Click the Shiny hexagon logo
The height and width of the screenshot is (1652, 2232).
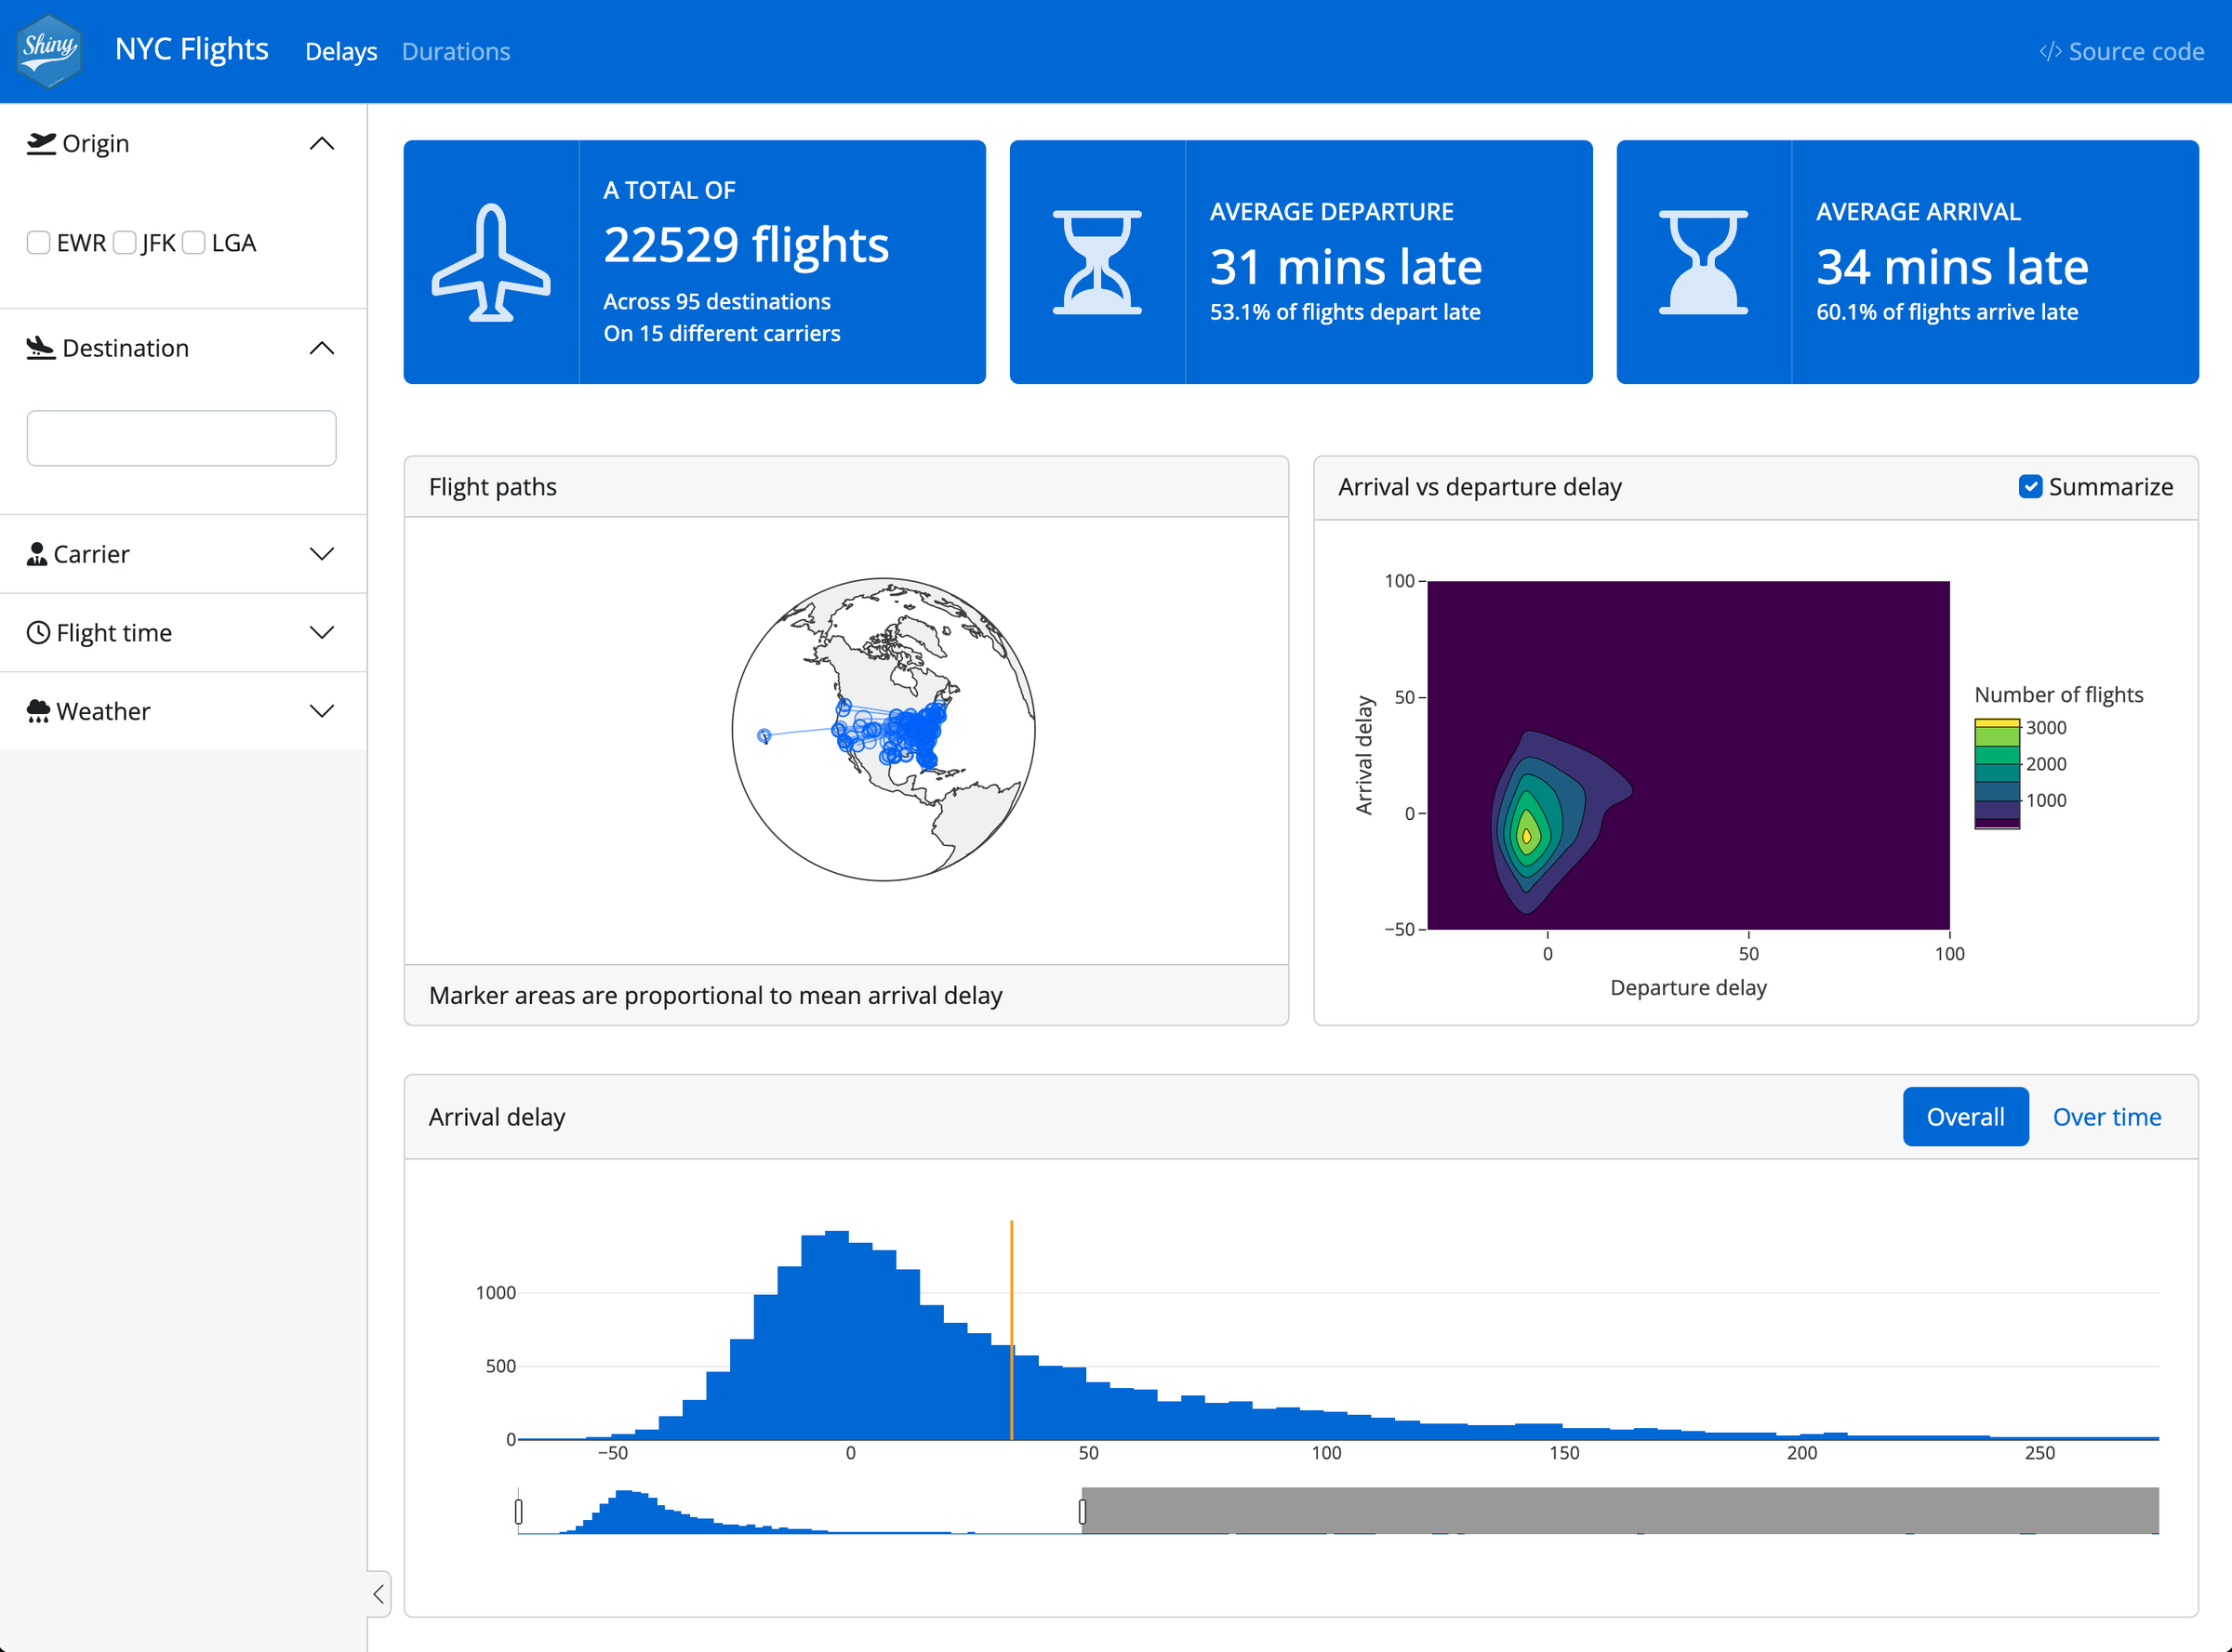pos(48,51)
